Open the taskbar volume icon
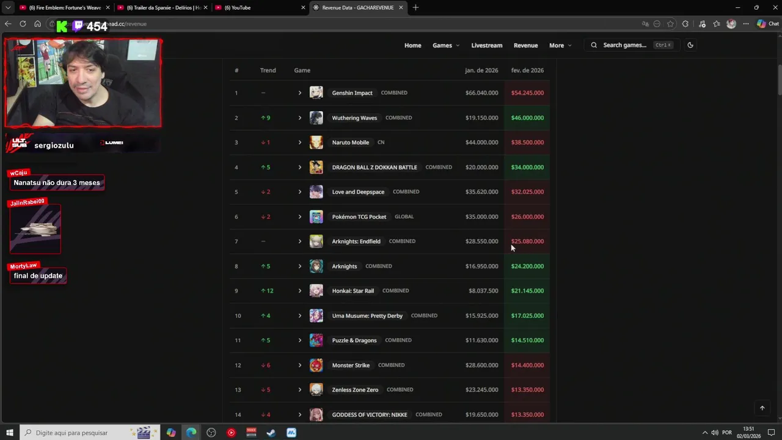The height and width of the screenshot is (440, 782). [714, 433]
